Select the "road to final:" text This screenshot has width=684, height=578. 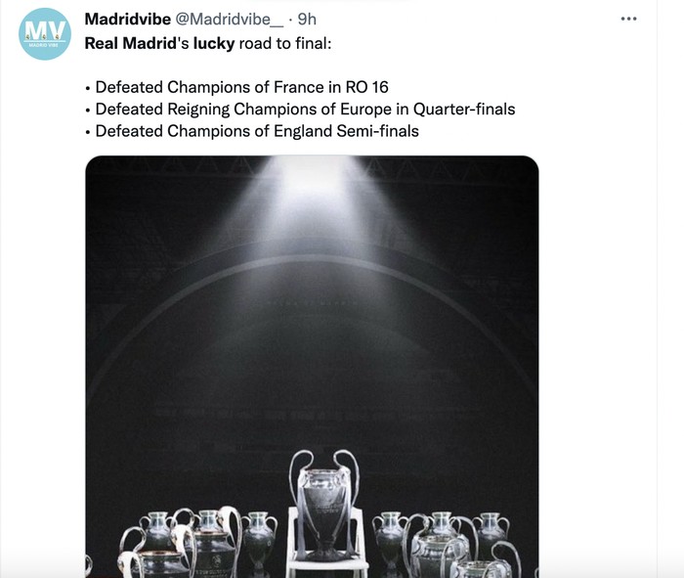point(284,44)
